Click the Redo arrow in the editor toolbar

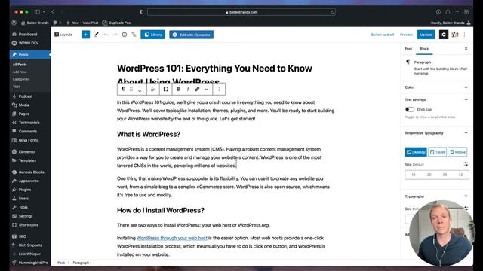coord(115,35)
